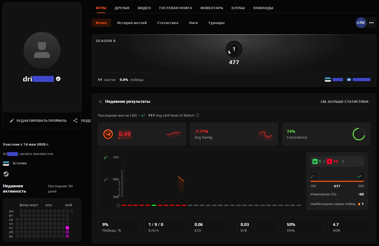The image size is (379, 246).
Task: Click the share icon
Action: (x=75, y=121)
